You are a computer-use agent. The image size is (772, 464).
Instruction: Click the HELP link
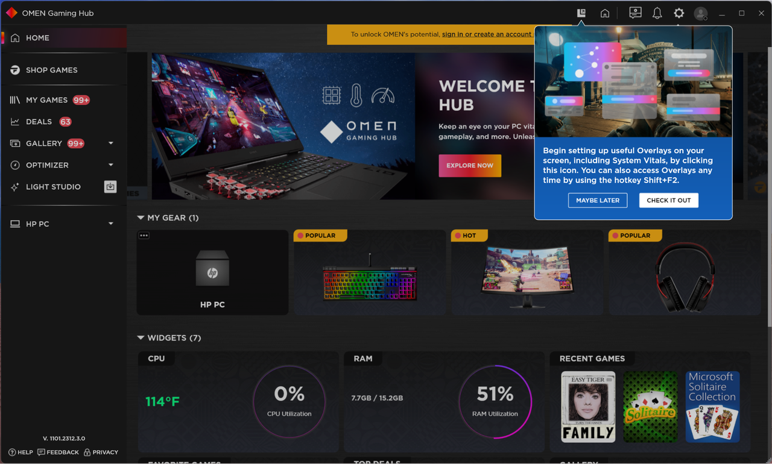(x=21, y=453)
